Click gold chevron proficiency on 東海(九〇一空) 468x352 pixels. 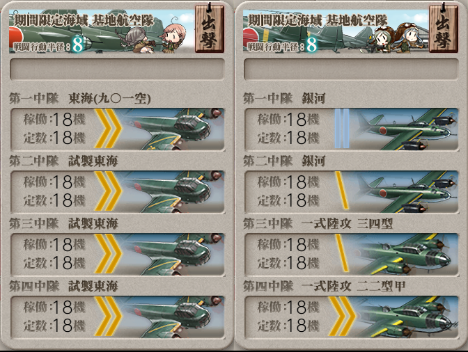click(108, 129)
